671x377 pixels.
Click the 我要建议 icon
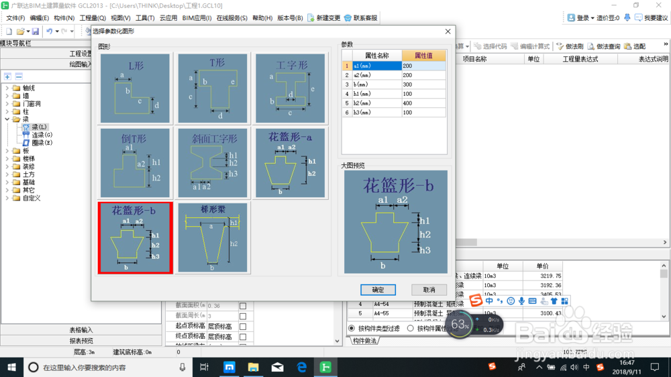point(639,17)
